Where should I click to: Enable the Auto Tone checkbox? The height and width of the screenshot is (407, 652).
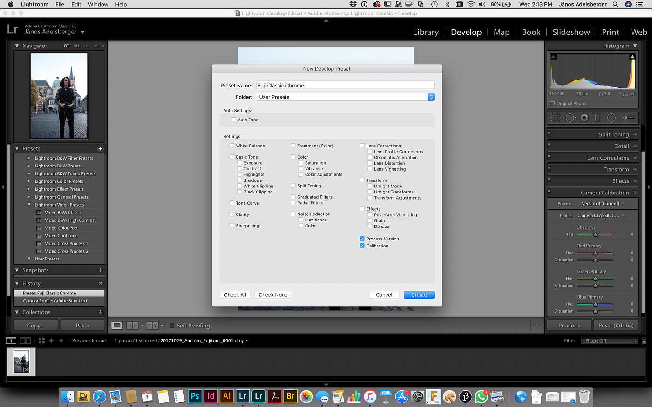pyautogui.click(x=234, y=120)
